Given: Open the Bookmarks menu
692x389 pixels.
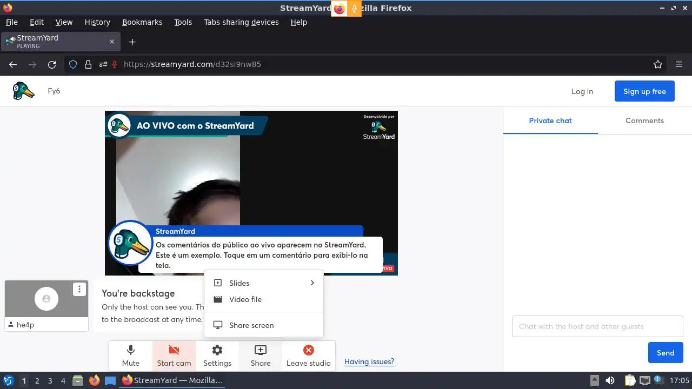Looking at the screenshot, I should [x=142, y=22].
